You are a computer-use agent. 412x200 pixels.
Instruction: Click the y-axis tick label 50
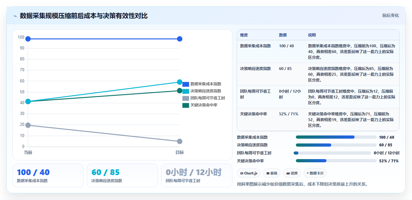tap(22, 92)
